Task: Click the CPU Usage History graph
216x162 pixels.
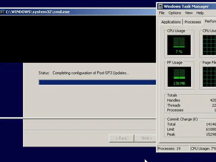Action: pos(209,45)
